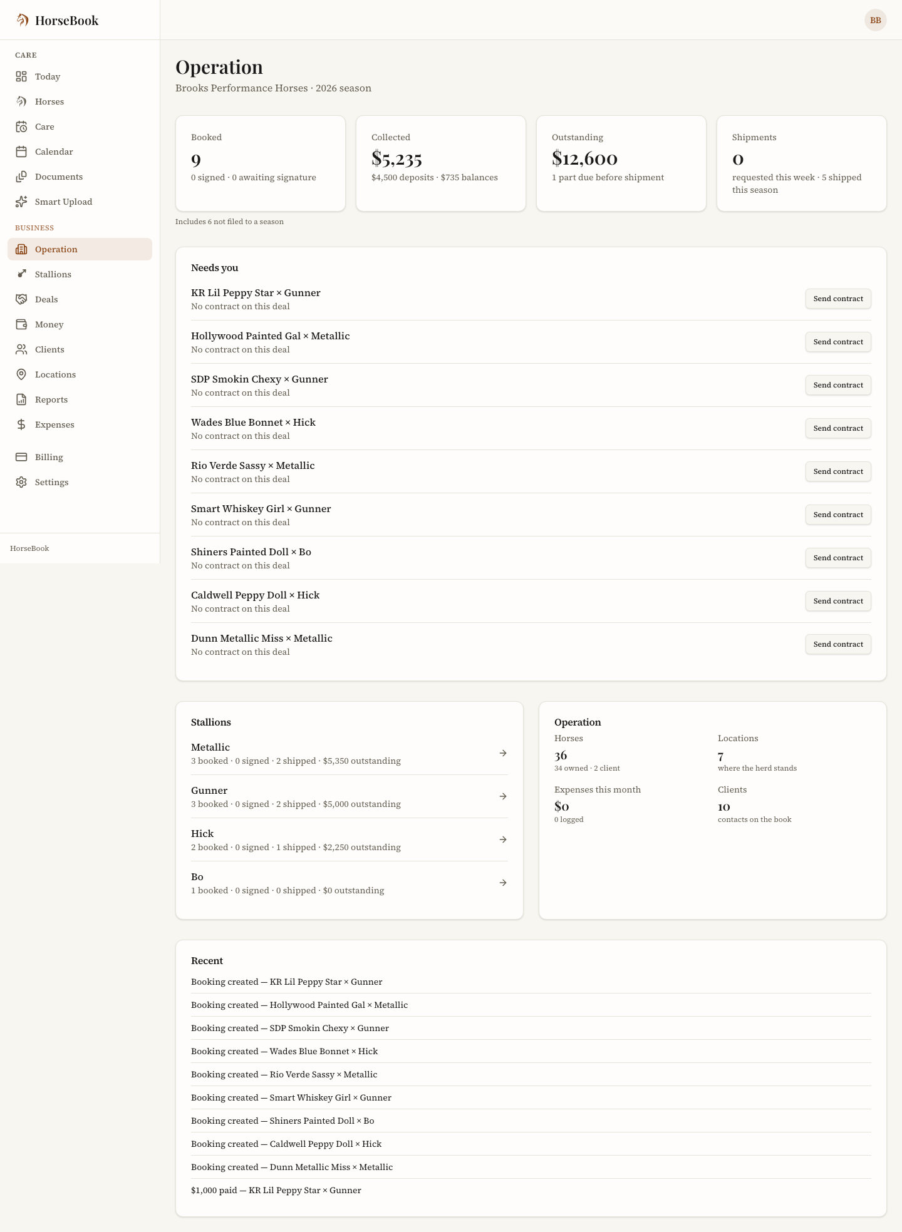Image resolution: width=902 pixels, height=1232 pixels.
Task: Go to the Reports menu label
Action: pos(51,399)
